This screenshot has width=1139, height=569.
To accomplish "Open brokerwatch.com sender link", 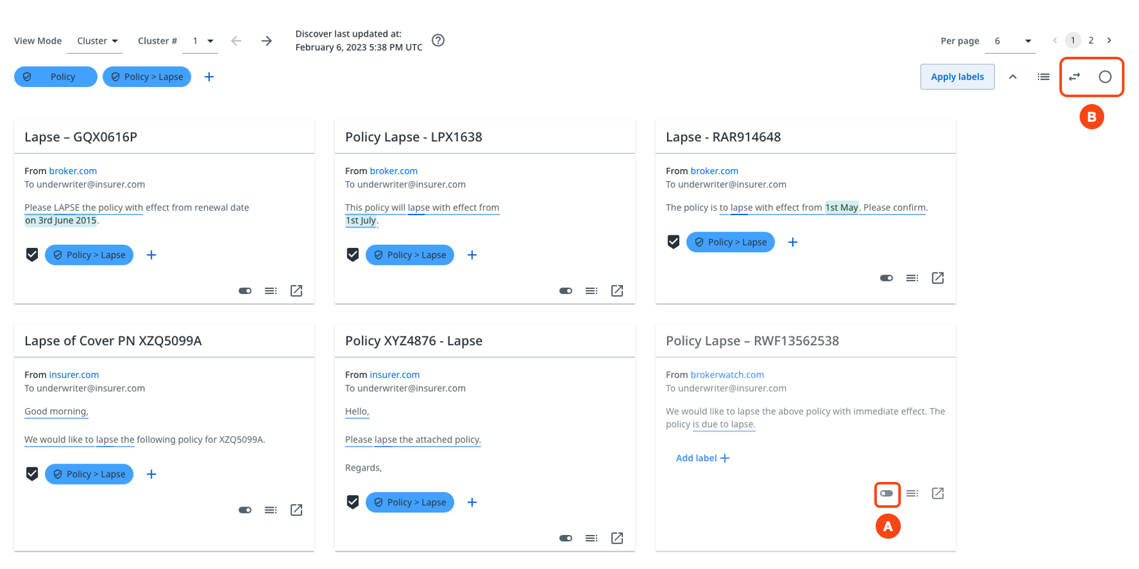I will click(x=727, y=375).
